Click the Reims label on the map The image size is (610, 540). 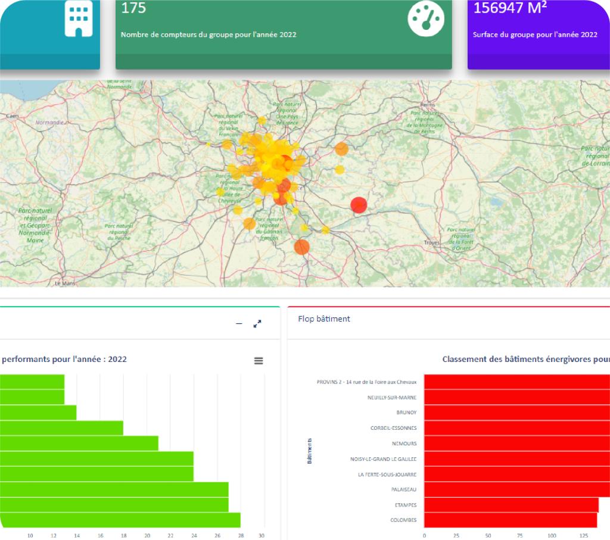coord(428,105)
